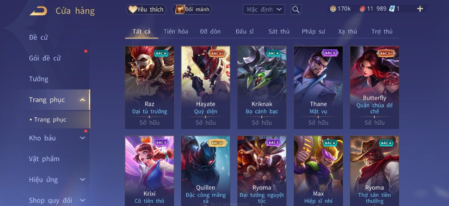This screenshot has width=449, height=206.
Task: Expand the Kho báu sidebar section
Action: (82, 138)
